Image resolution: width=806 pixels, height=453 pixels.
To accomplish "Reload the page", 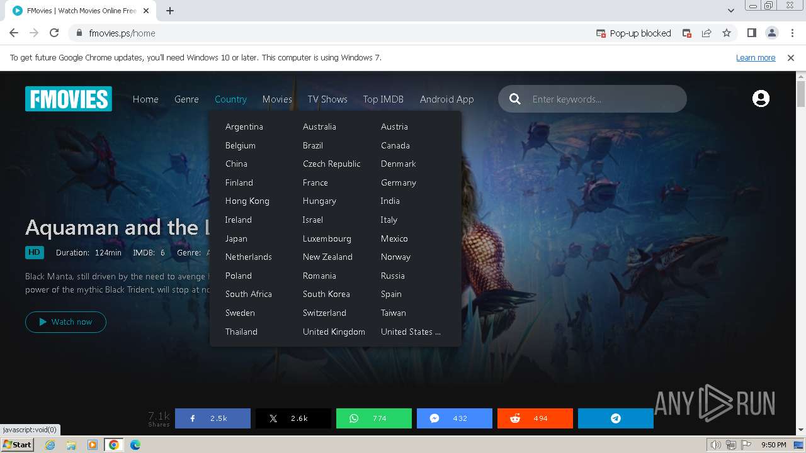I will click(54, 33).
